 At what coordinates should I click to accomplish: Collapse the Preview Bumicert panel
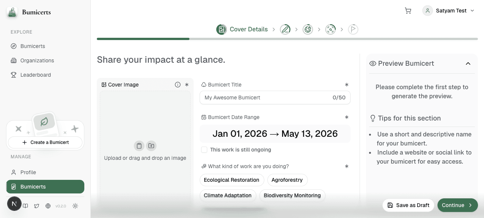point(468,63)
